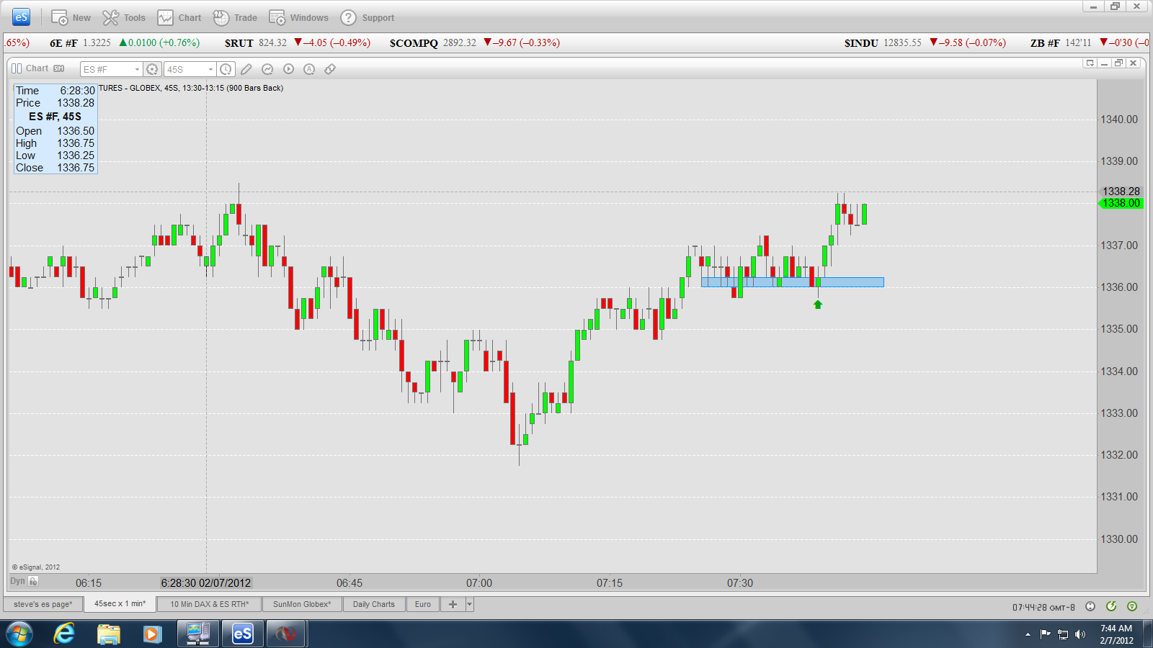Click the green up-arrow marker under candles
Viewport: 1153px width, 648px height.
818,305
